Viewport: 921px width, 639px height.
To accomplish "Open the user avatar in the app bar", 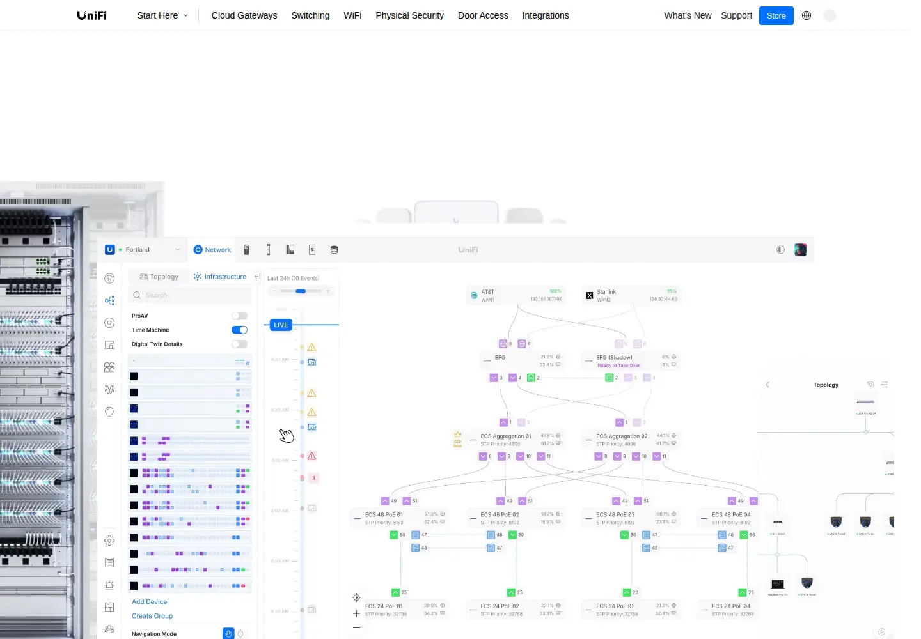I will (x=800, y=250).
